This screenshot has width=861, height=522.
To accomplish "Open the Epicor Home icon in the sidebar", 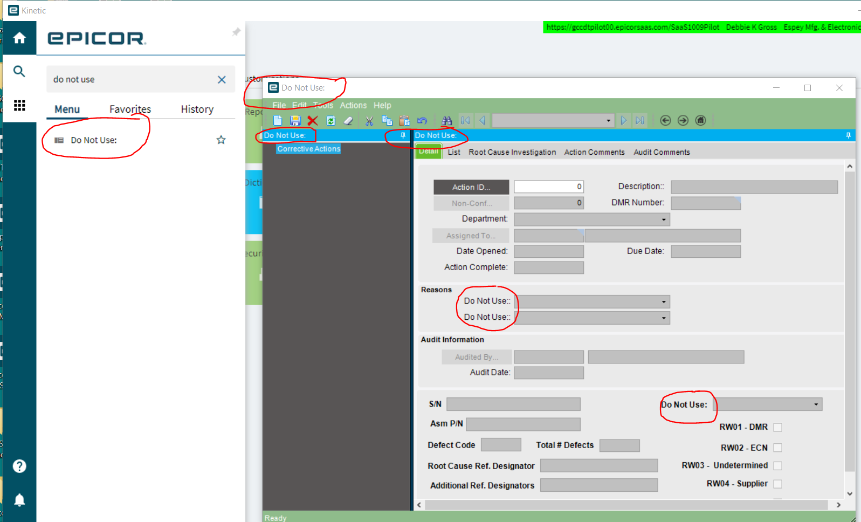I will [x=19, y=38].
